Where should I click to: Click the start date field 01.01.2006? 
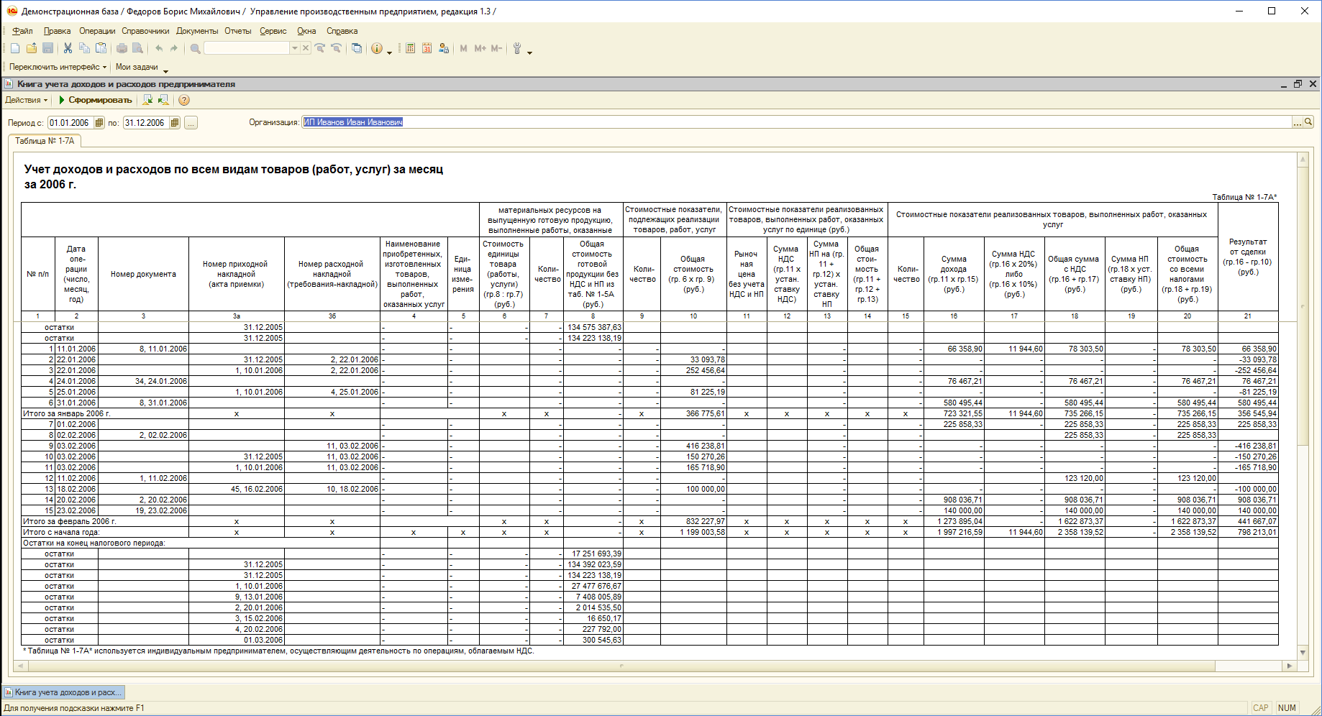coord(70,123)
